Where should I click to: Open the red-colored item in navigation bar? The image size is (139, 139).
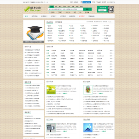pos(82,16)
